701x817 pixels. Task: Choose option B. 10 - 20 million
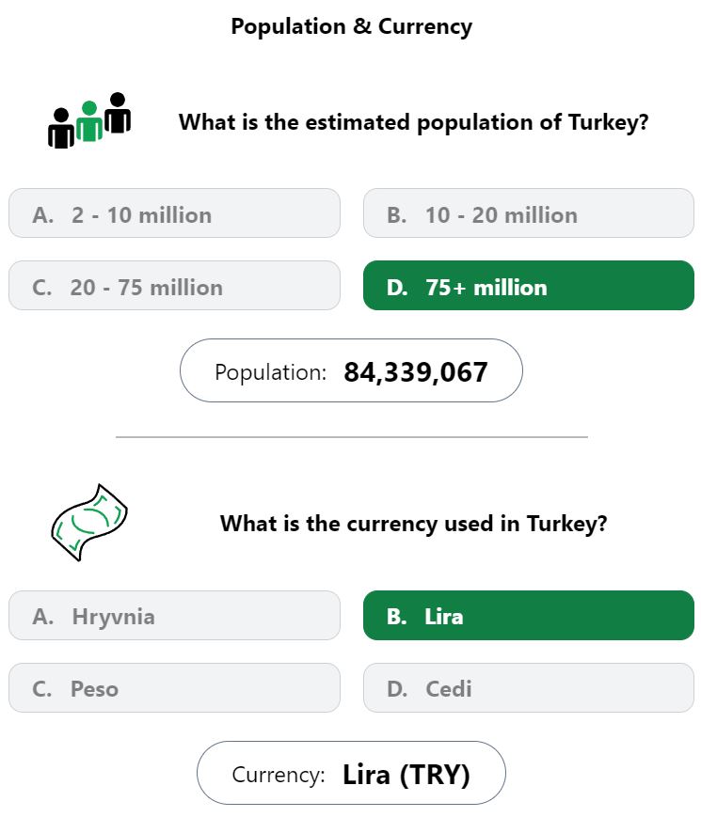[529, 213]
